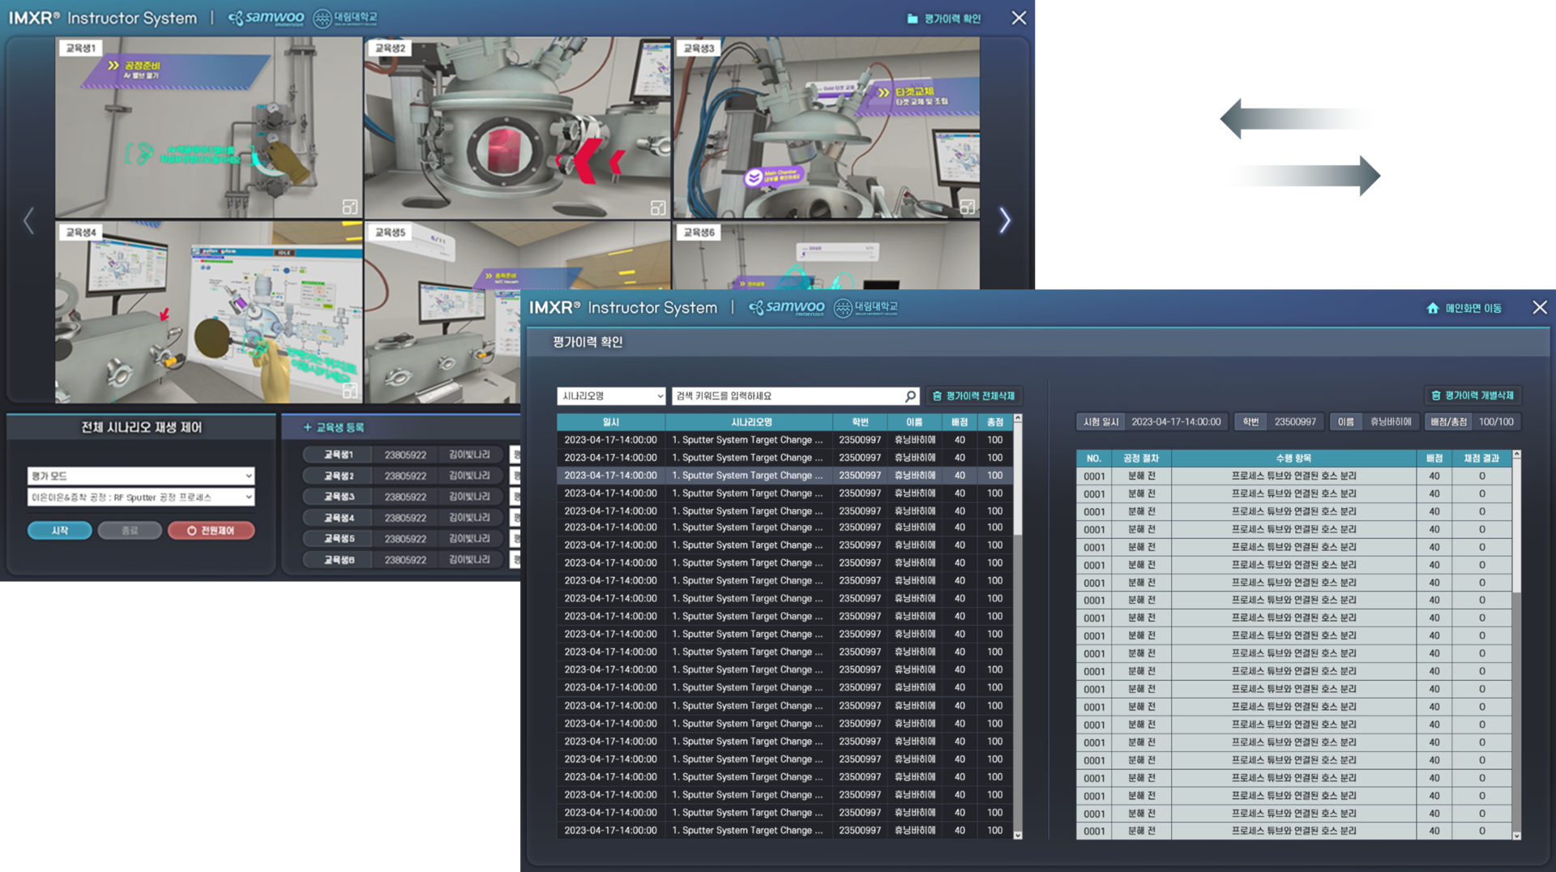
Task: Select 교육생1 label in the registration list
Action: [x=339, y=455]
